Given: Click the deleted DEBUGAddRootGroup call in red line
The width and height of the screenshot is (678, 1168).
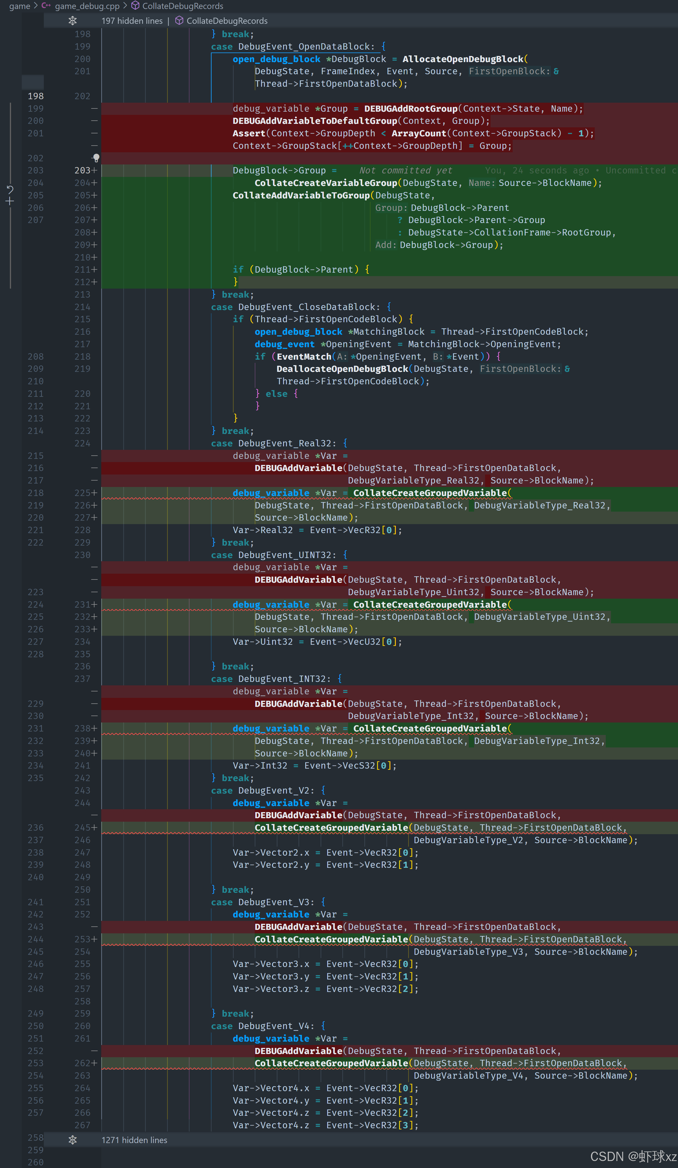Looking at the screenshot, I should [411, 108].
